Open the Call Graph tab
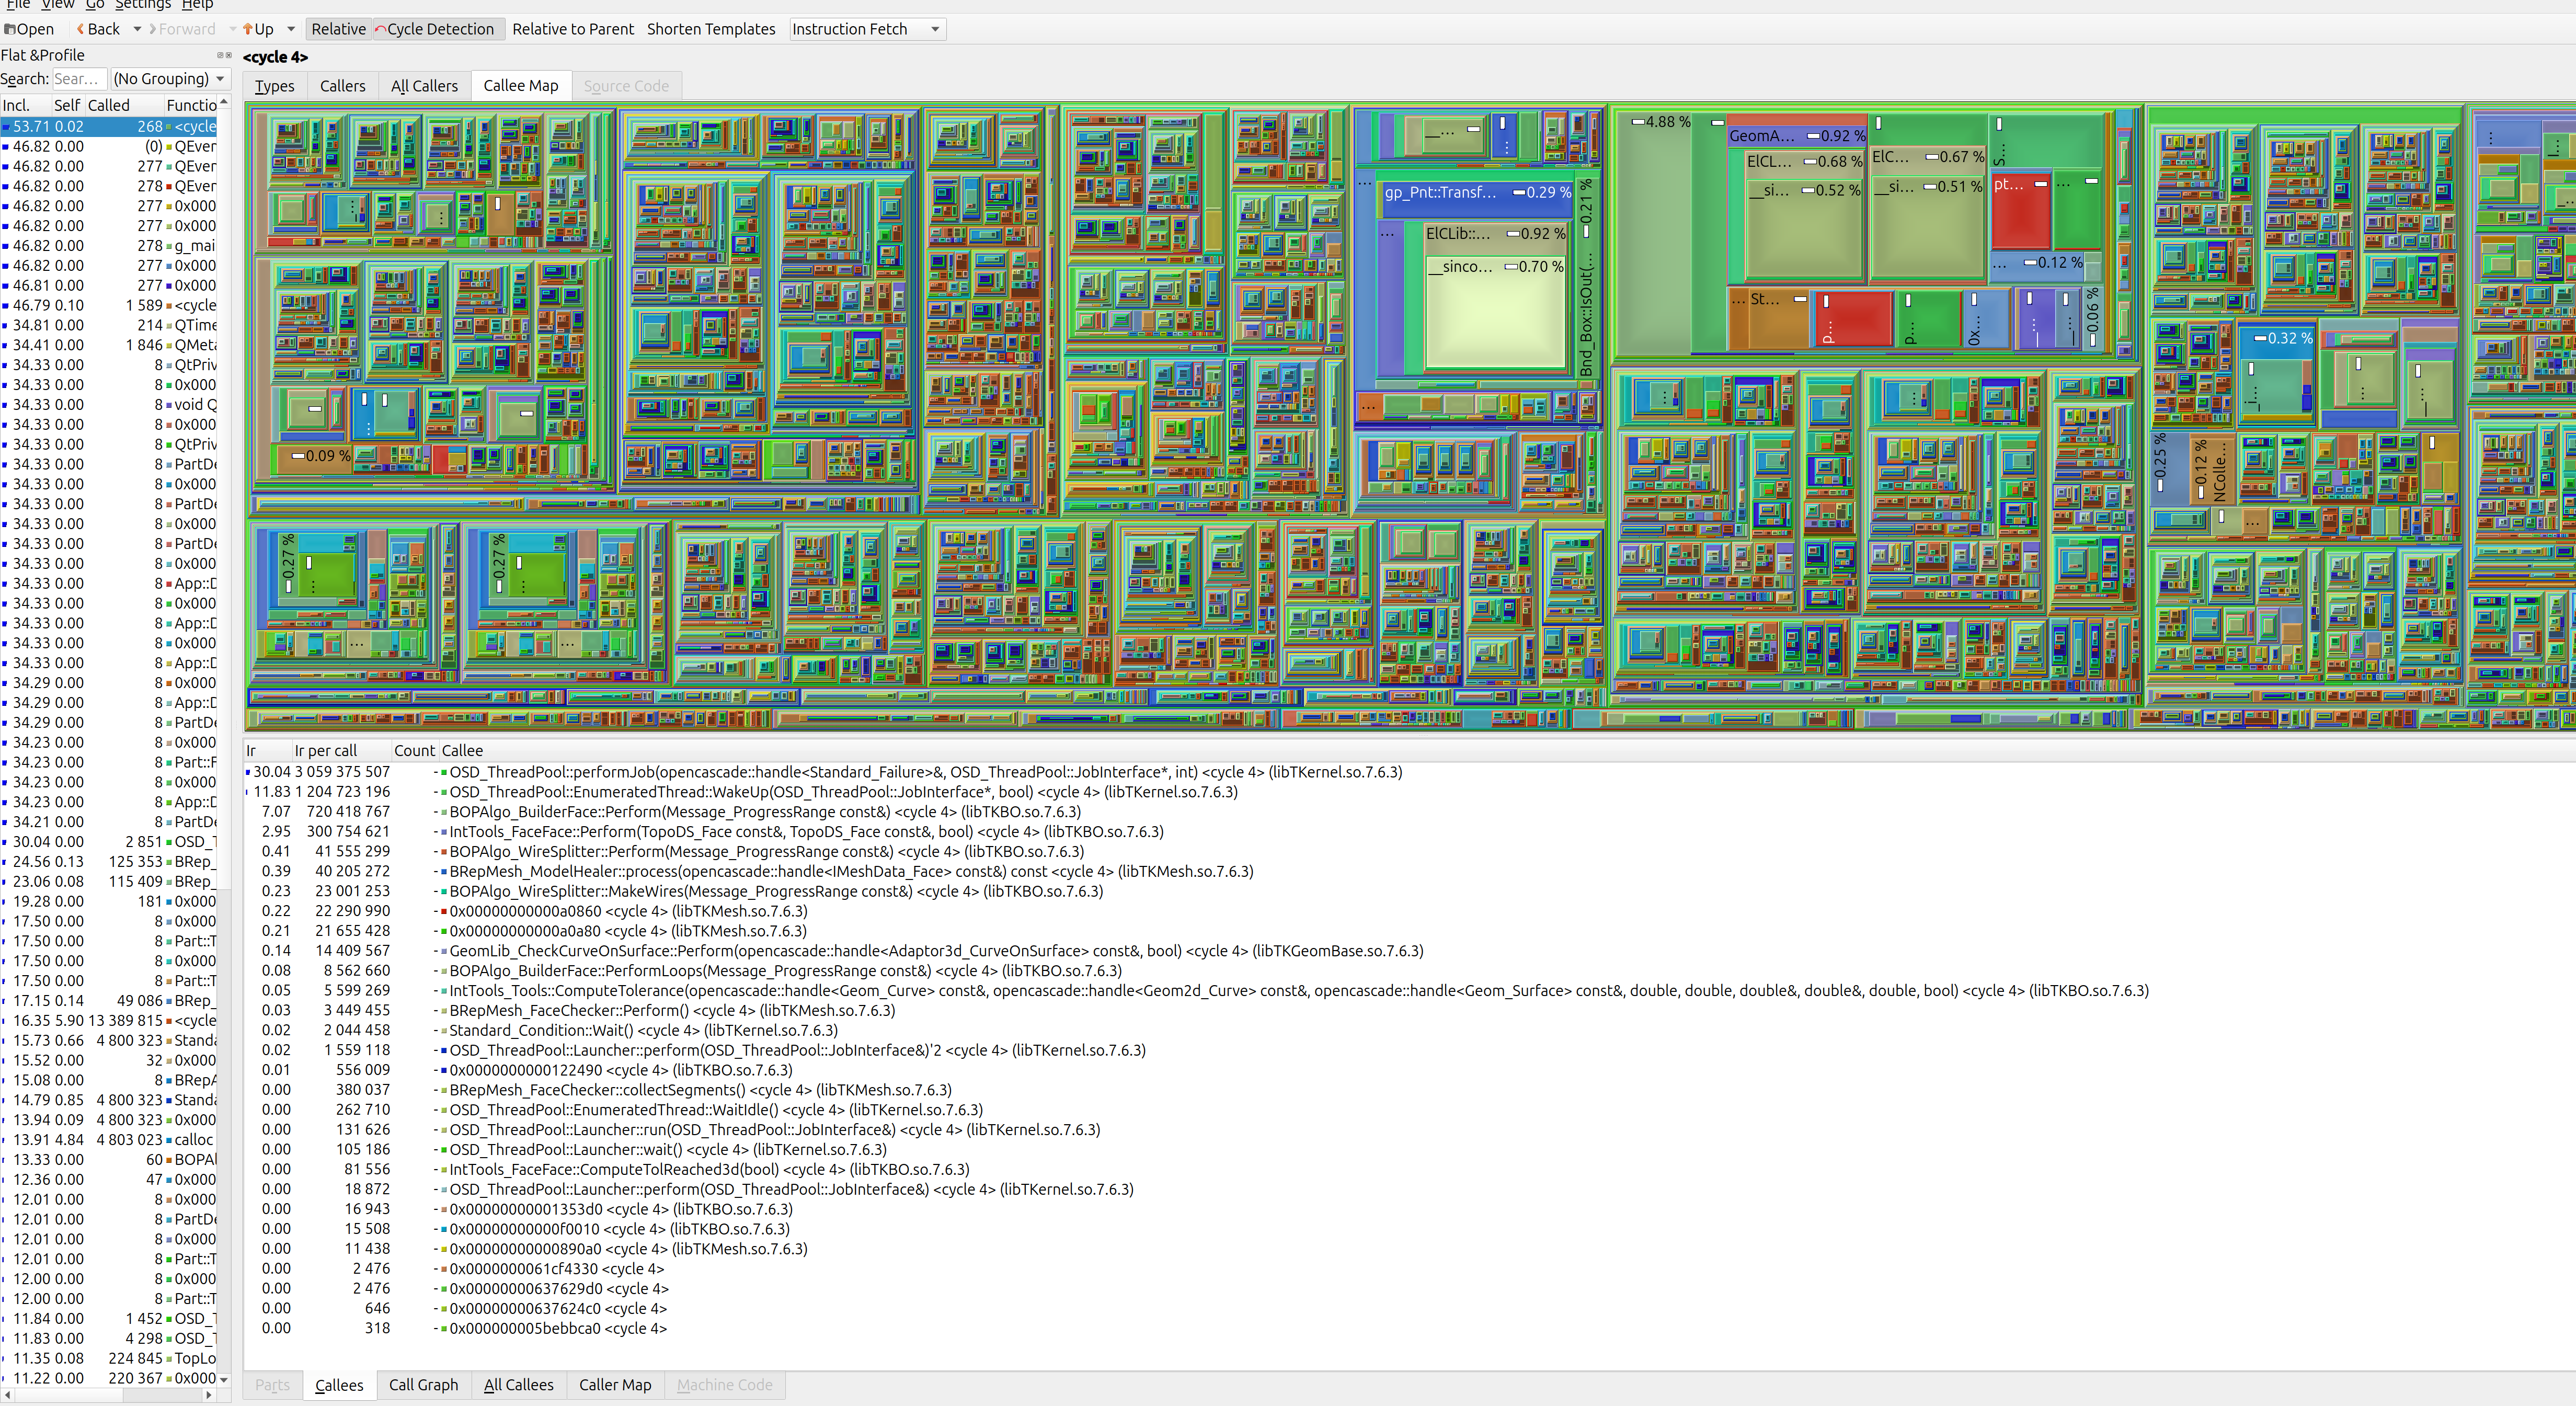Viewport: 2576px width, 1406px height. (x=423, y=1385)
